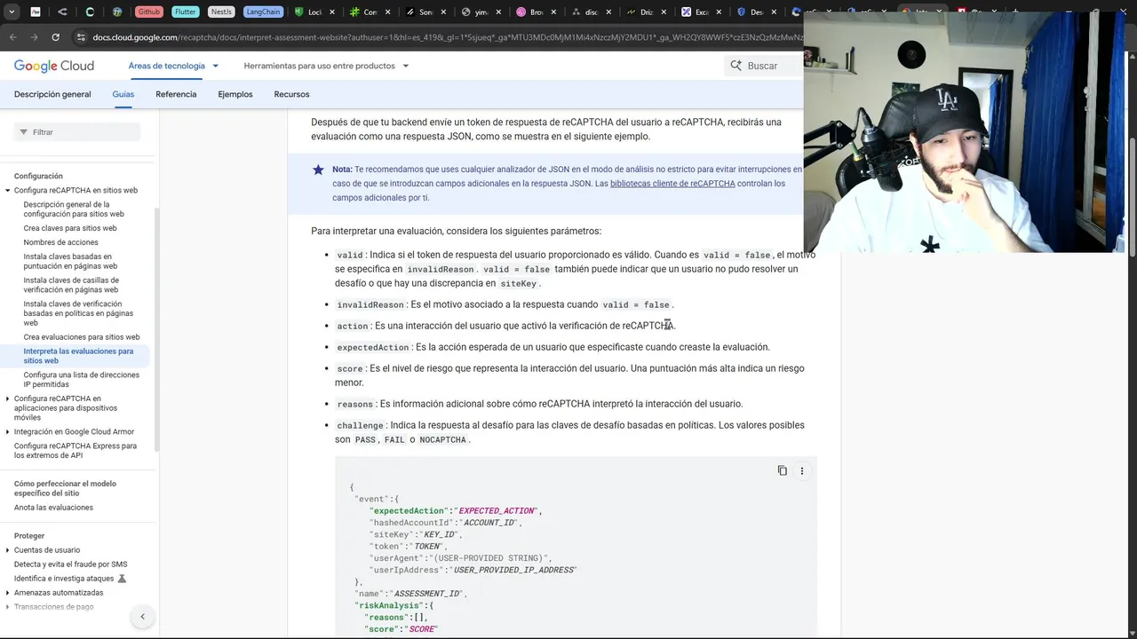Open the Descripción general tab
Viewport: 1137px width, 639px height.
click(52, 94)
